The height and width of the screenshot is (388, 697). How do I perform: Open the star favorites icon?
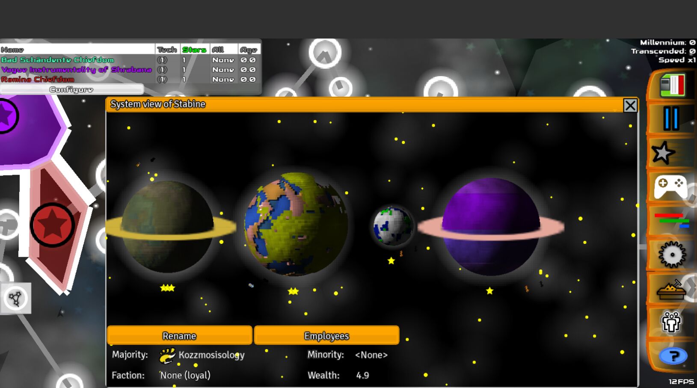tap(663, 153)
